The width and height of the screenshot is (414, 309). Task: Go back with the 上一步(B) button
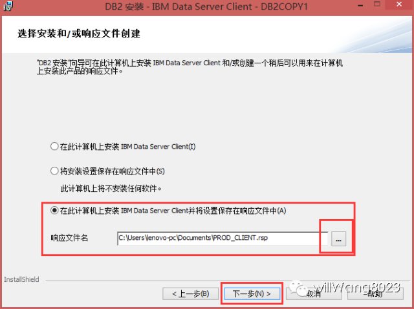click(190, 293)
